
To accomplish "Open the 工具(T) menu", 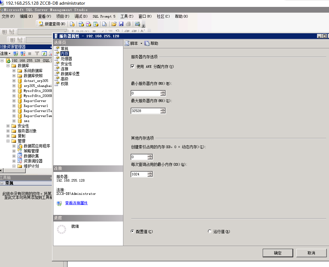I will pos(127,16).
